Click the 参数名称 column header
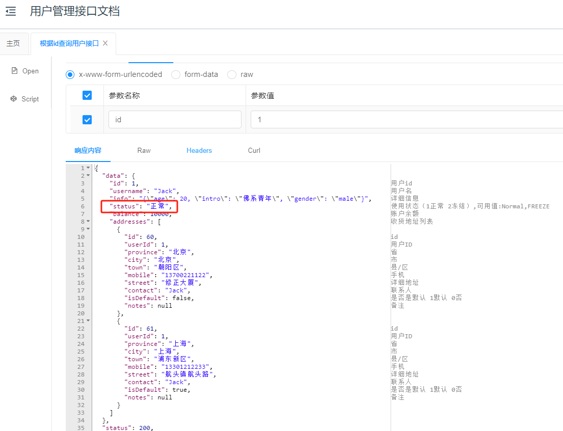 [124, 96]
